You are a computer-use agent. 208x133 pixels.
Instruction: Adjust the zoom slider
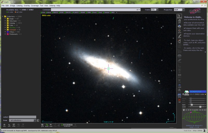click(200, 107)
